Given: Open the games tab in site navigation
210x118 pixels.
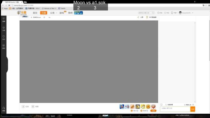Looking at the screenshot, I should coord(62,13).
